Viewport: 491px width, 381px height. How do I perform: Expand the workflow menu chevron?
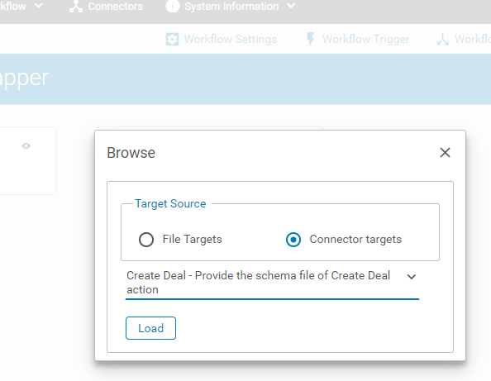pos(39,6)
